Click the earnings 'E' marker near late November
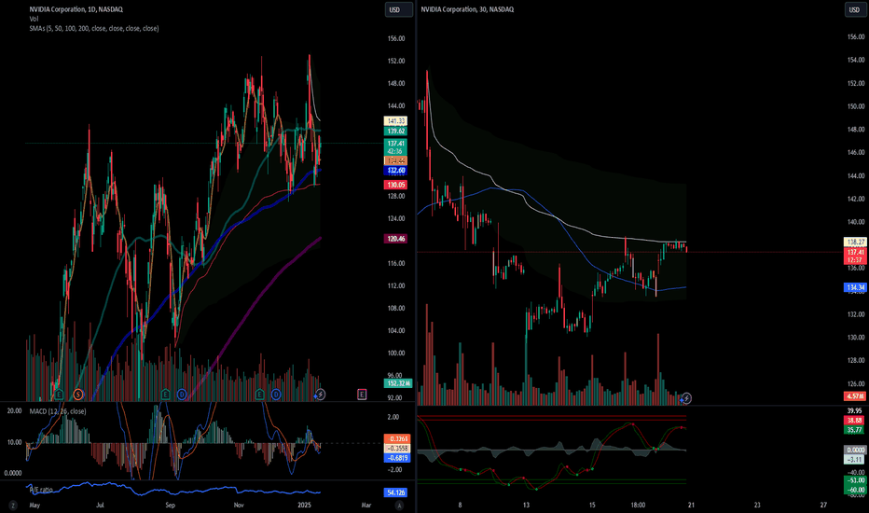 (259, 395)
